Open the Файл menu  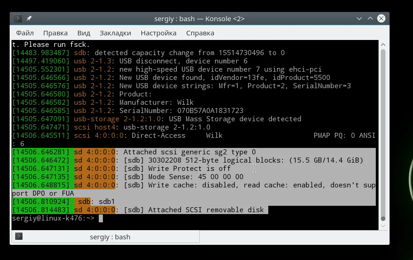tap(25, 33)
